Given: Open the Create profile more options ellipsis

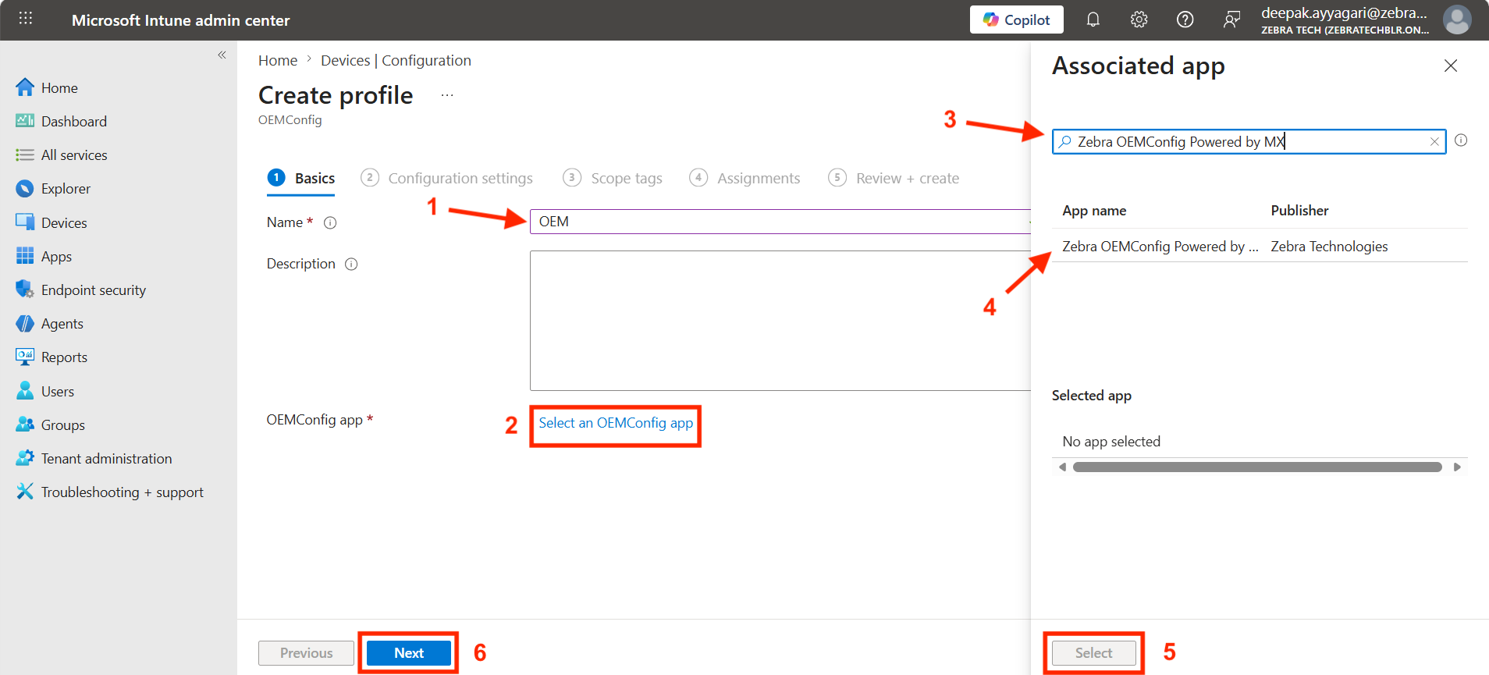Looking at the screenshot, I should coord(447,95).
